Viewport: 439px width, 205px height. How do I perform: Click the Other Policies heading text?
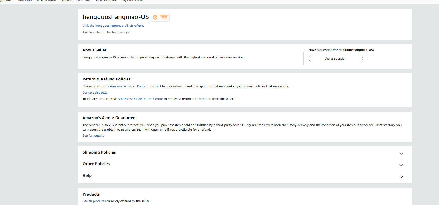(96, 164)
